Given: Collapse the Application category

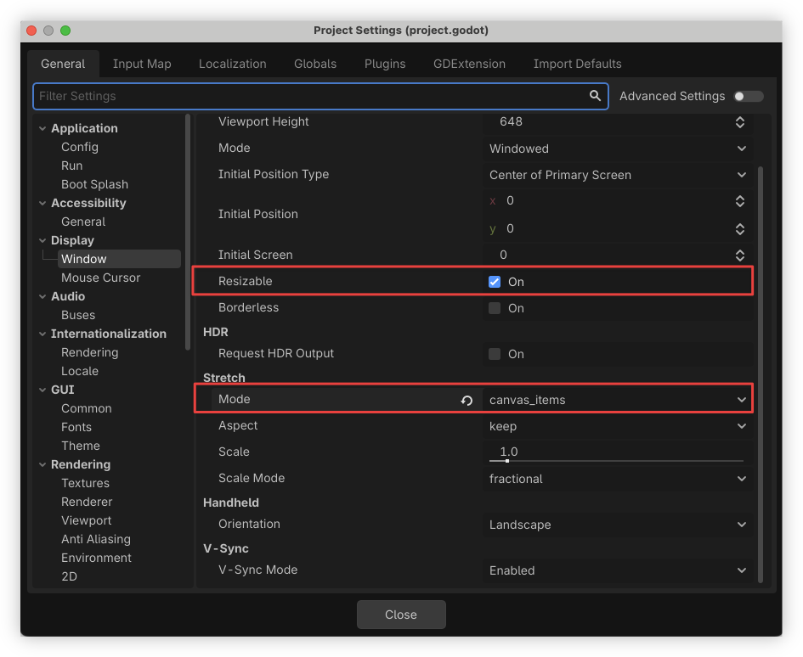Looking at the screenshot, I should 42,128.
